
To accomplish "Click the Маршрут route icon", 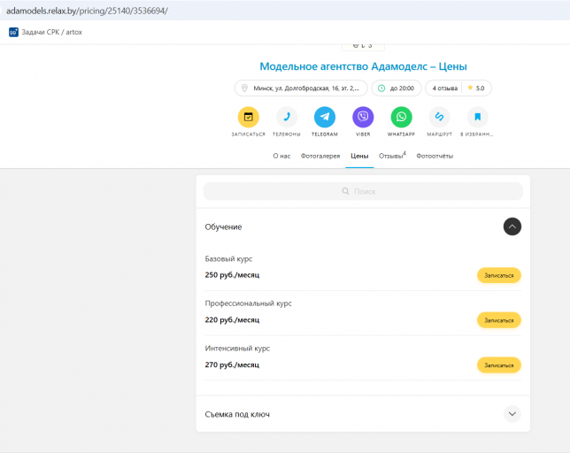I will 440,117.
